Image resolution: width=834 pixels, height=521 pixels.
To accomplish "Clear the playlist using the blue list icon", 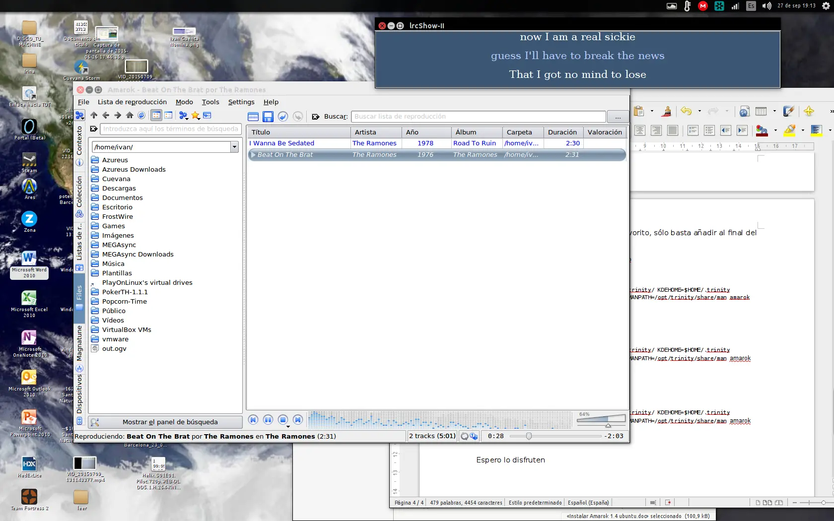I will 253,117.
